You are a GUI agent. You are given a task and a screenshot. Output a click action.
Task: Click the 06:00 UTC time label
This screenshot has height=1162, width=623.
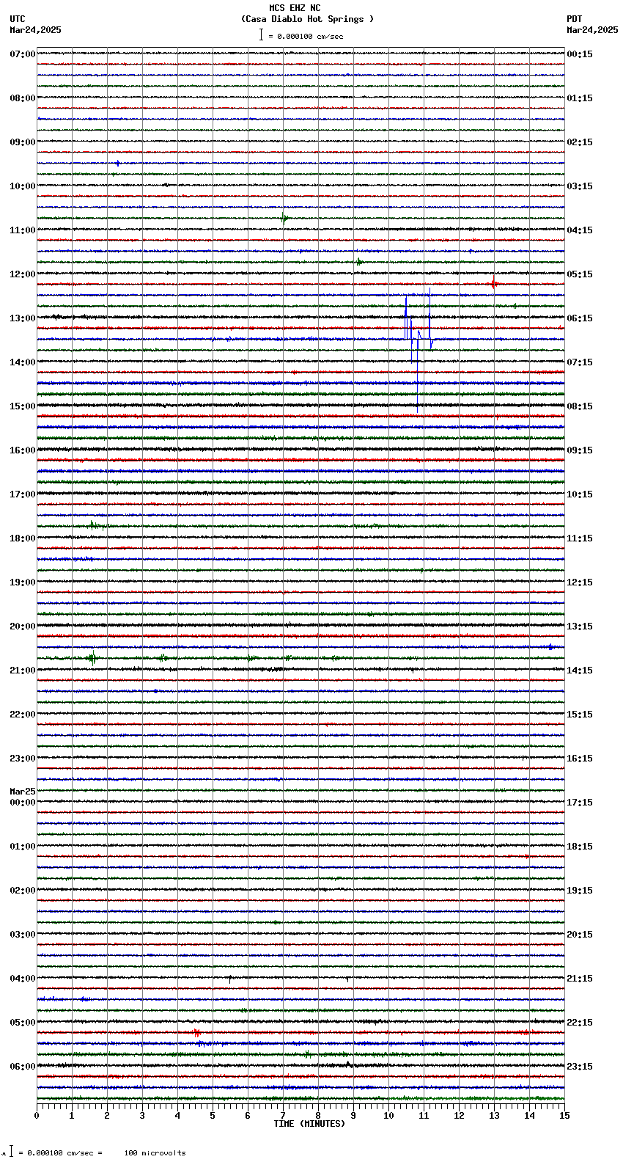(x=23, y=1067)
